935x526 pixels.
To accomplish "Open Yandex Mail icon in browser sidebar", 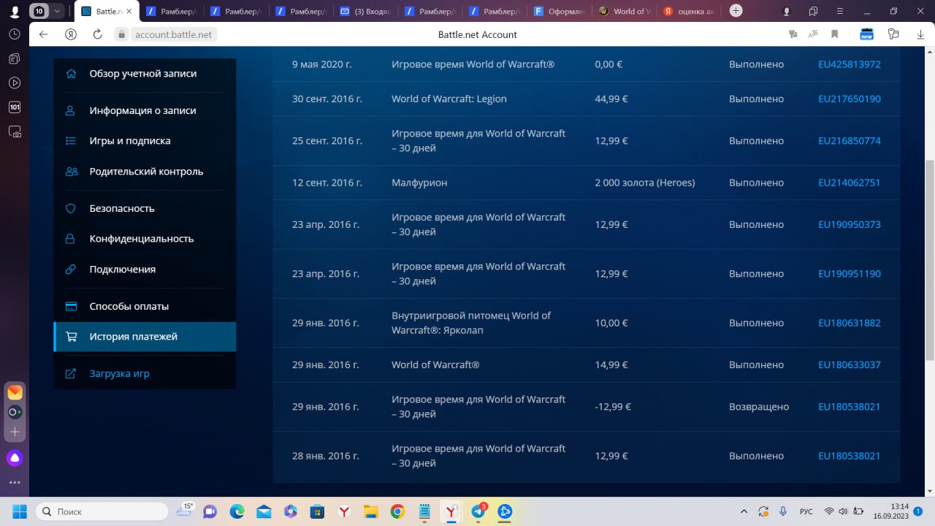I will click(x=15, y=392).
